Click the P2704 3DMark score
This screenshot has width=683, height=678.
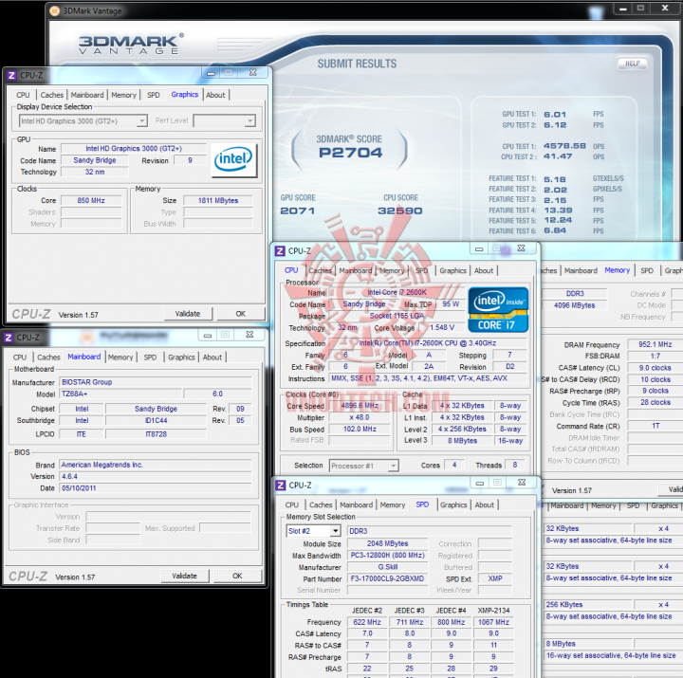[350, 153]
